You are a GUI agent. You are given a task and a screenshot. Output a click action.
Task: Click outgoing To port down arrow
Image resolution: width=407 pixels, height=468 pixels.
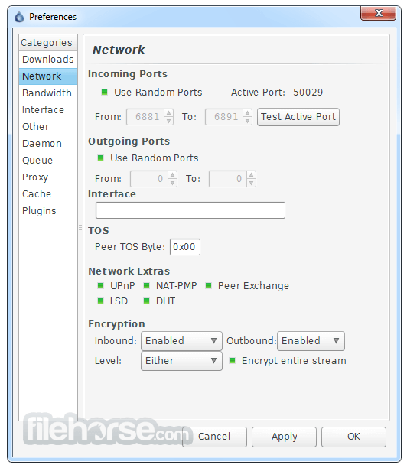click(x=251, y=183)
